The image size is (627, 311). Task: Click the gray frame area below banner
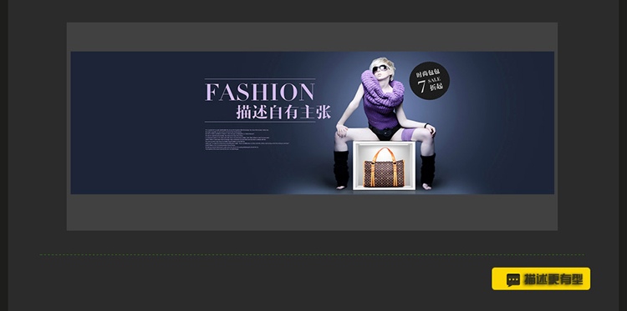[312, 212]
